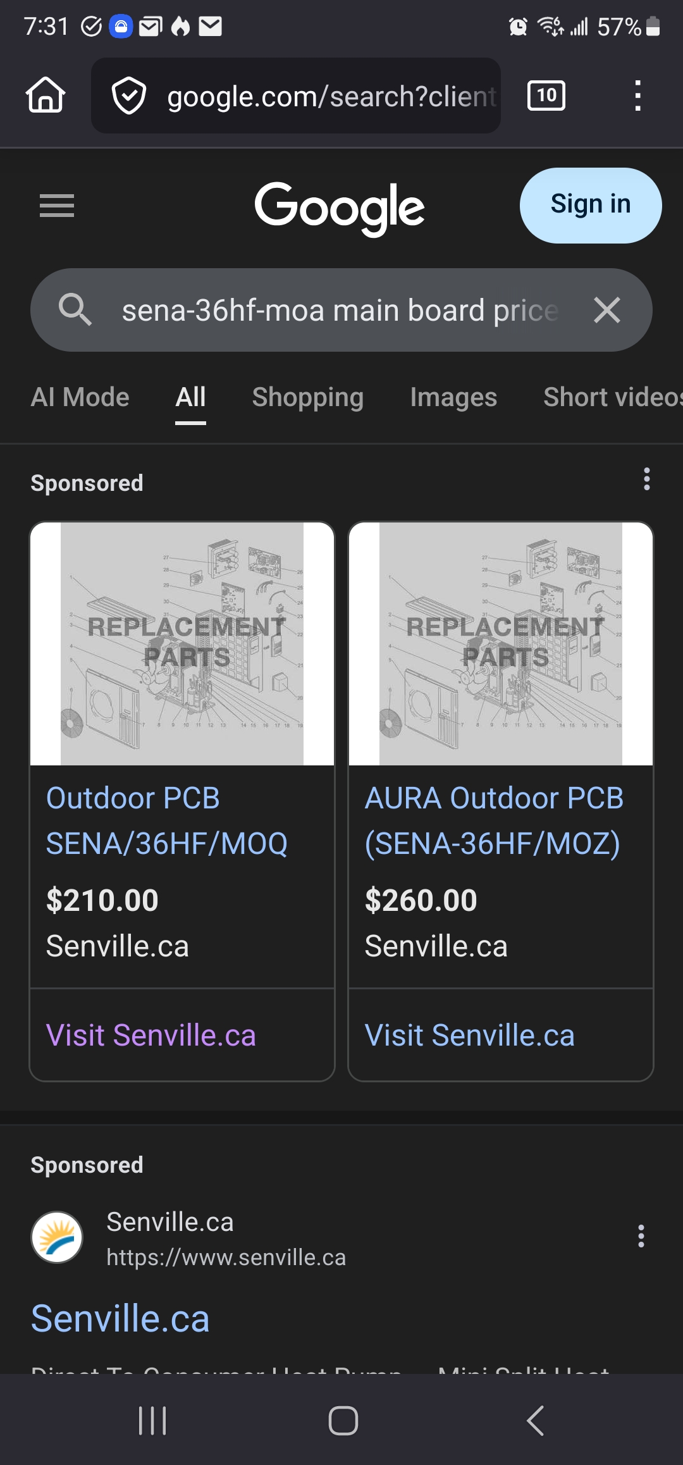Open the Images results tab
Image resolution: width=683 pixels, height=1465 pixels.
tap(453, 397)
